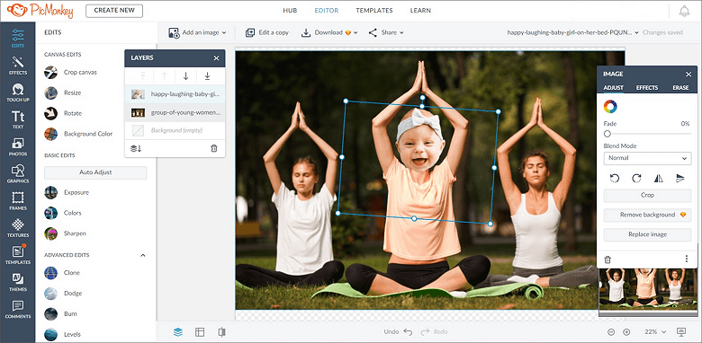The width and height of the screenshot is (702, 343).
Task: Zoom out with minus button
Action: pyautogui.click(x=611, y=332)
